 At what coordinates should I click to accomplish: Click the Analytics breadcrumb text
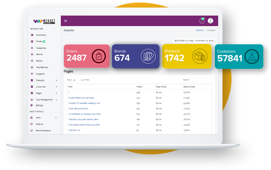tap(211, 30)
